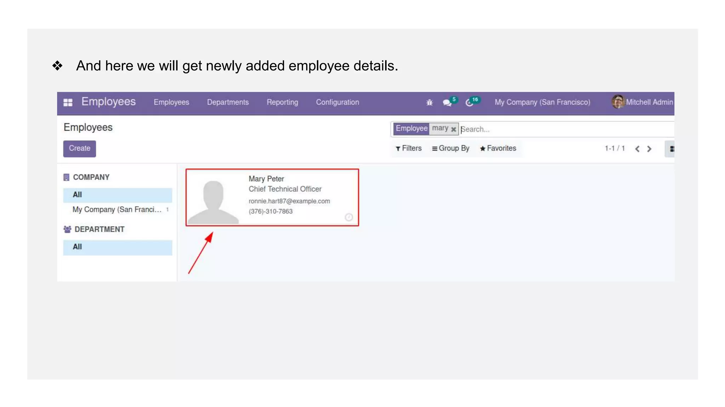Click Mitchell Admin avatar picture
725x407 pixels.
[618, 102]
